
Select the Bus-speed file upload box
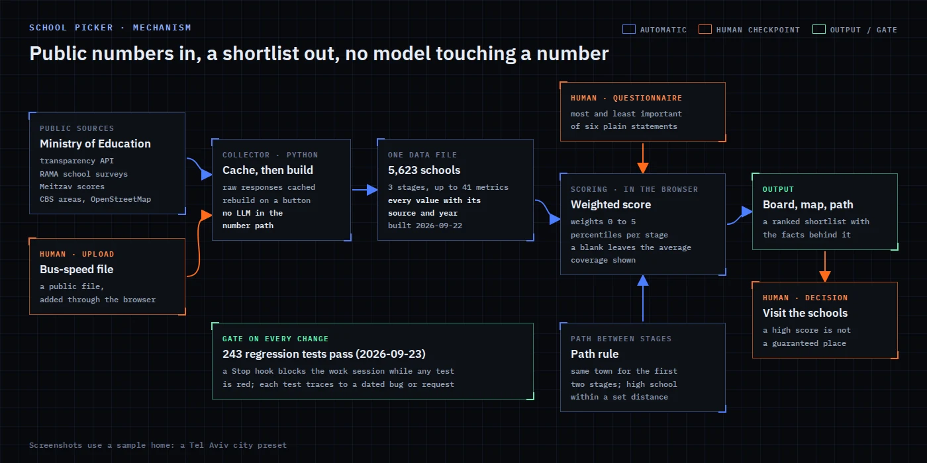tap(107, 276)
